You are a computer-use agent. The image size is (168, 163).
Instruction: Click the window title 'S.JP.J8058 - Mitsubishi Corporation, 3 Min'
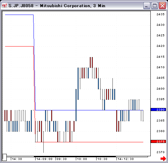point(57,6)
